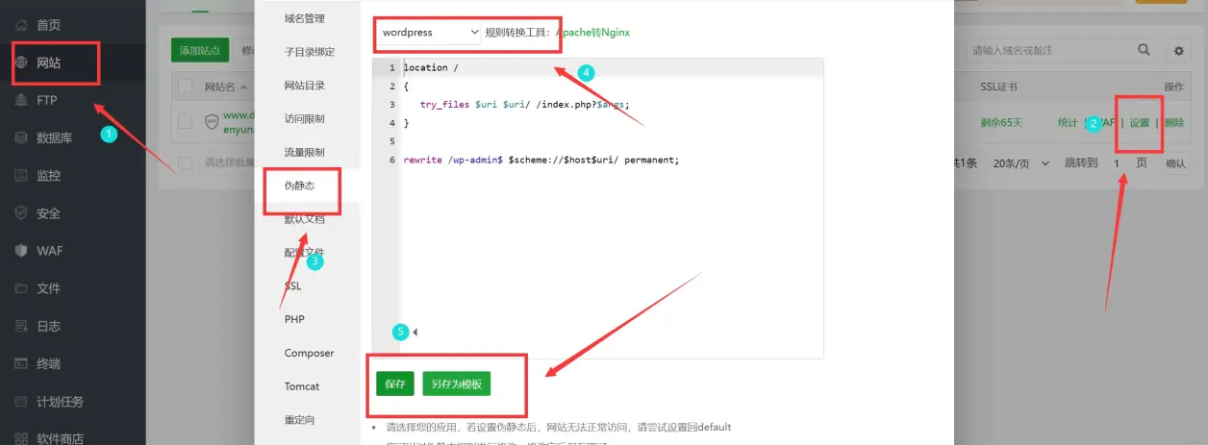Click the 剩余65天 SSL certificate link
The width and height of the screenshot is (1208, 445).
tap(1001, 123)
